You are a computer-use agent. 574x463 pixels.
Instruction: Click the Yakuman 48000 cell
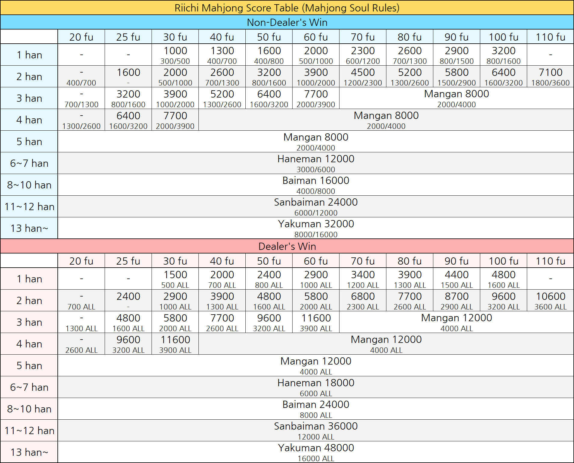[316, 452]
